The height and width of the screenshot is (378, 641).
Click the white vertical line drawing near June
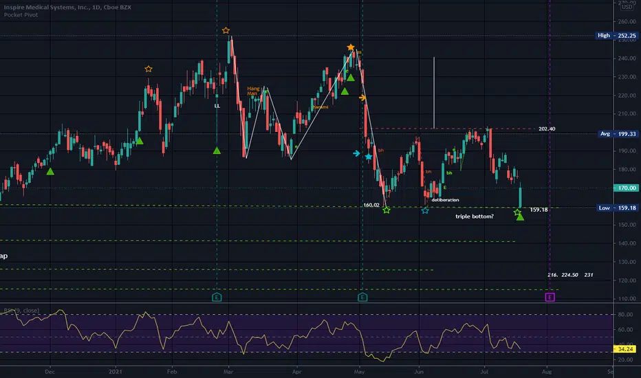[434, 93]
